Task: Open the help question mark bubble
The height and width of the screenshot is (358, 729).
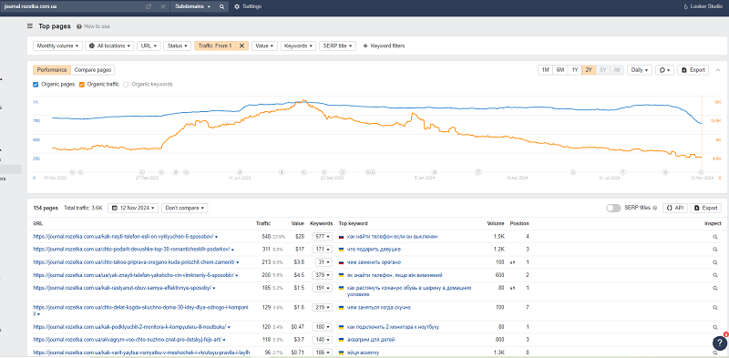Action: 719,343
